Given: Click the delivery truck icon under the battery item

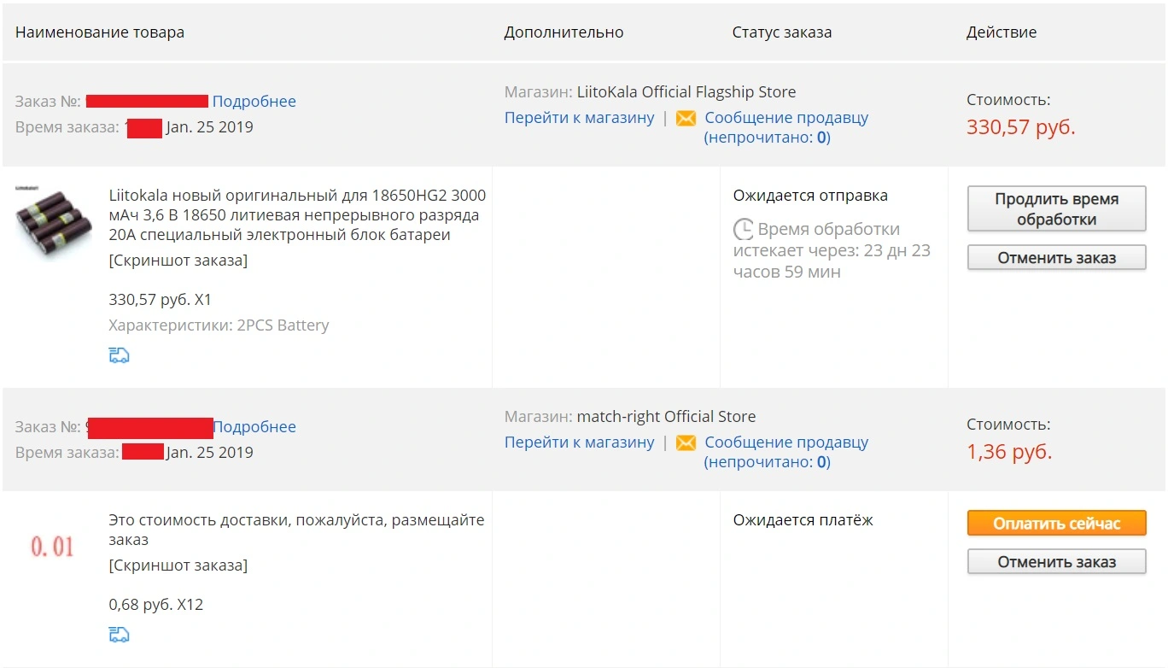Looking at the screenshot, I should [x=120, y=355].
